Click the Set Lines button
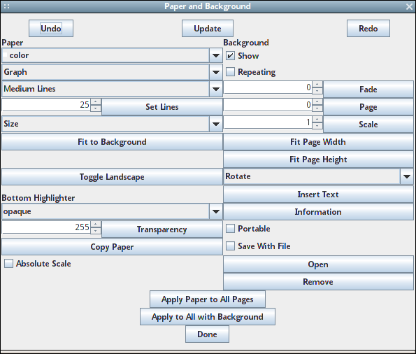The width and height of the screenshot is (416, 354). click(162, 107)
